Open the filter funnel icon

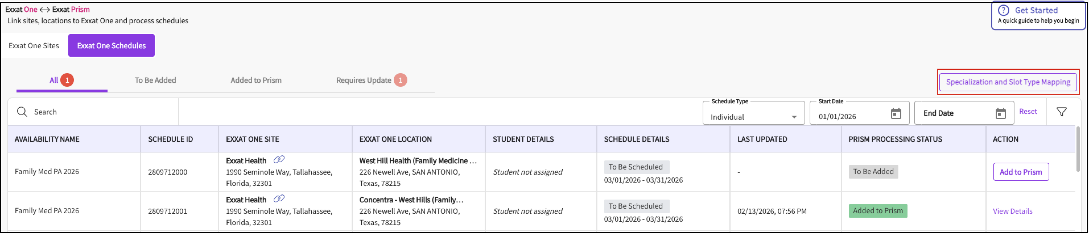(1061, 112)
